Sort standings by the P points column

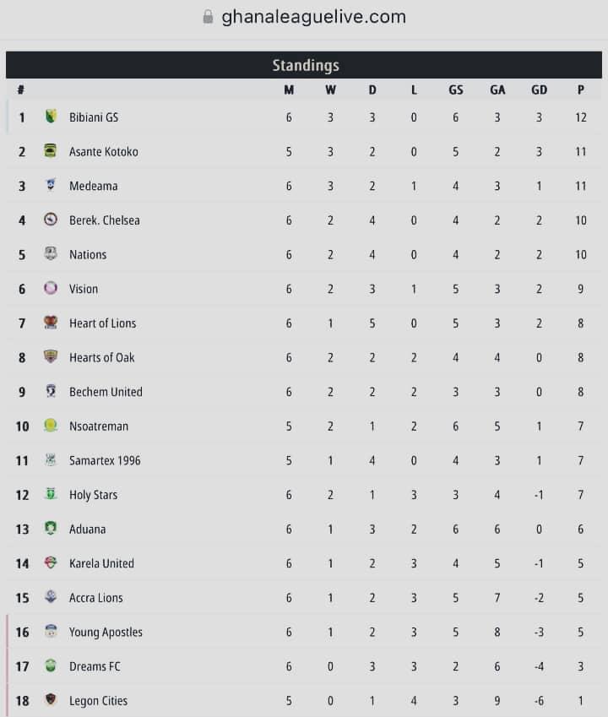click(x=581, y=90)
